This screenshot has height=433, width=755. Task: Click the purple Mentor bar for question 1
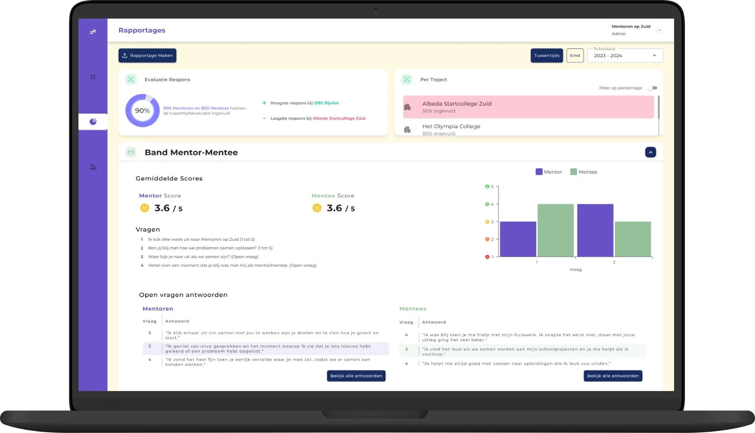point(518,239)
